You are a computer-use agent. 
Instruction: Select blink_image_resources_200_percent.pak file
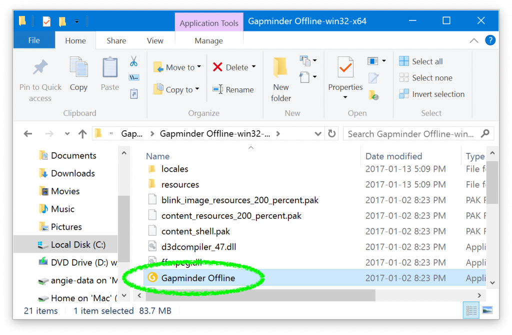pos(240,200)
